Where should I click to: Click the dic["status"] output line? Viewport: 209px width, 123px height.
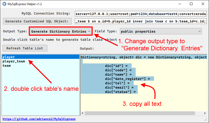pos(120,92)
